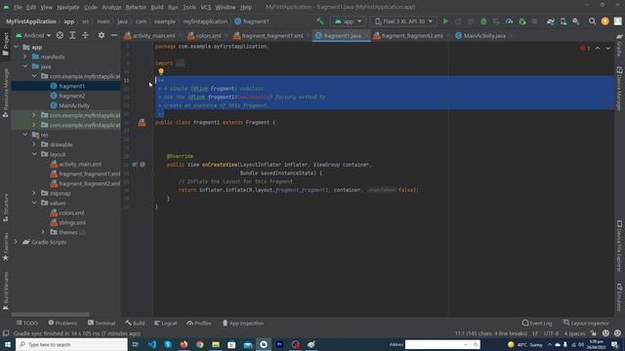This screenshot has height=351, width=625.
Task: Expand the mipmap folder
Action: point(34,193)
